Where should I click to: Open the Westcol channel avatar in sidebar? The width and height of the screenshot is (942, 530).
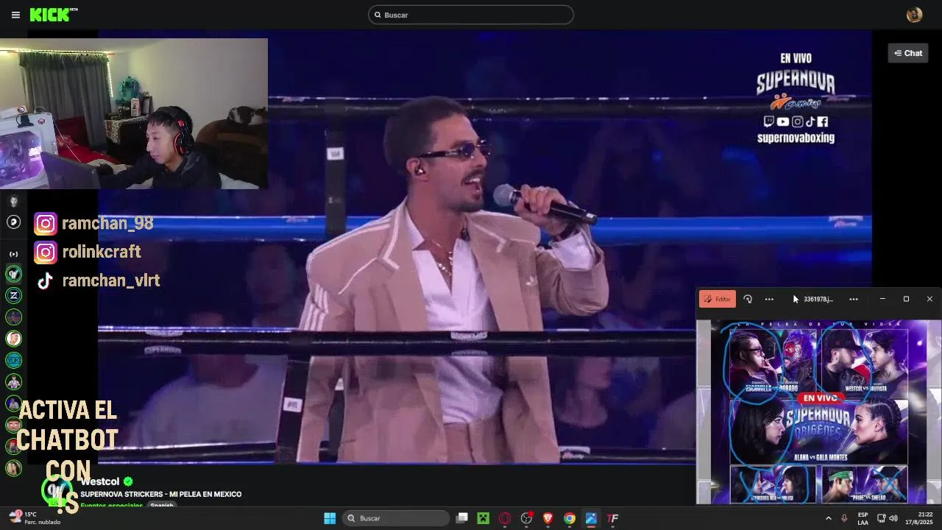13,274
